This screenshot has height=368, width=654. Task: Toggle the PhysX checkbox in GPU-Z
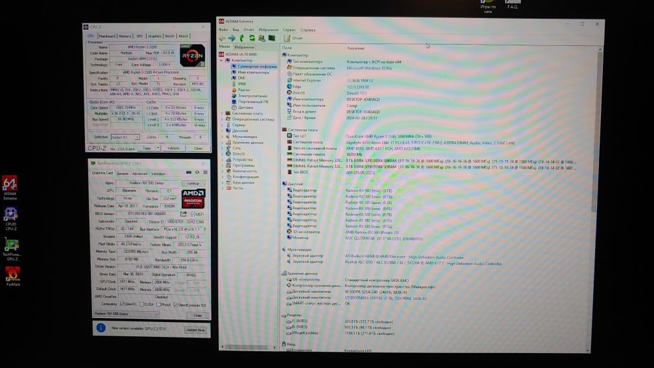159,305
